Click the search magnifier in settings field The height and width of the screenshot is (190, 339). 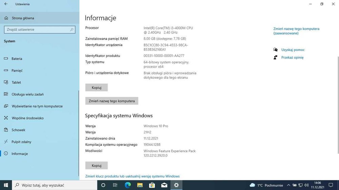click(x=72, y=29)
